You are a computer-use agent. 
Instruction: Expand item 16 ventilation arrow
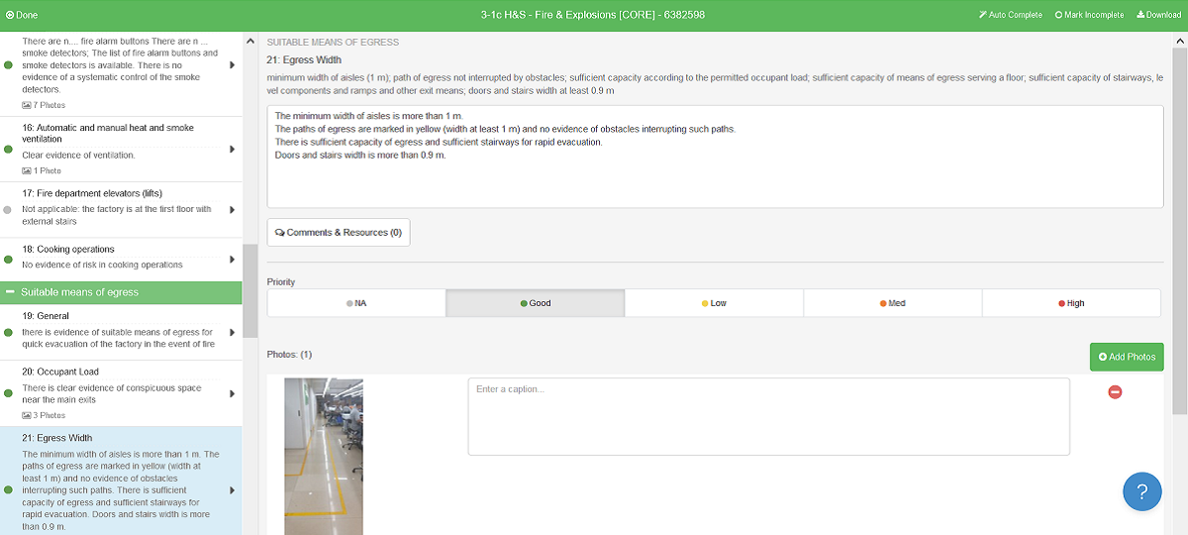point(232,149)
